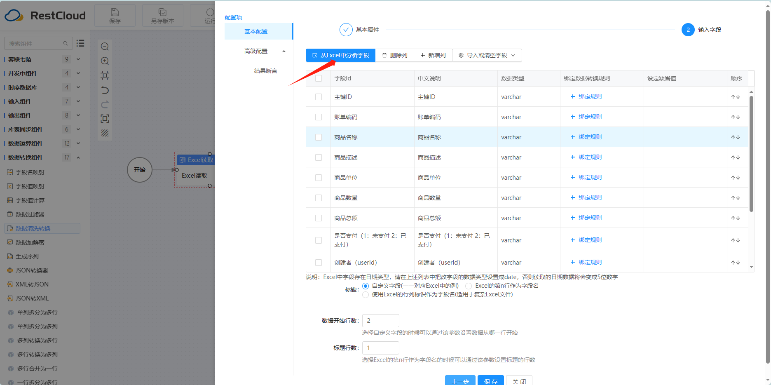
Task: Click the 数据开始行数 input field
Action: click(381, 321)
